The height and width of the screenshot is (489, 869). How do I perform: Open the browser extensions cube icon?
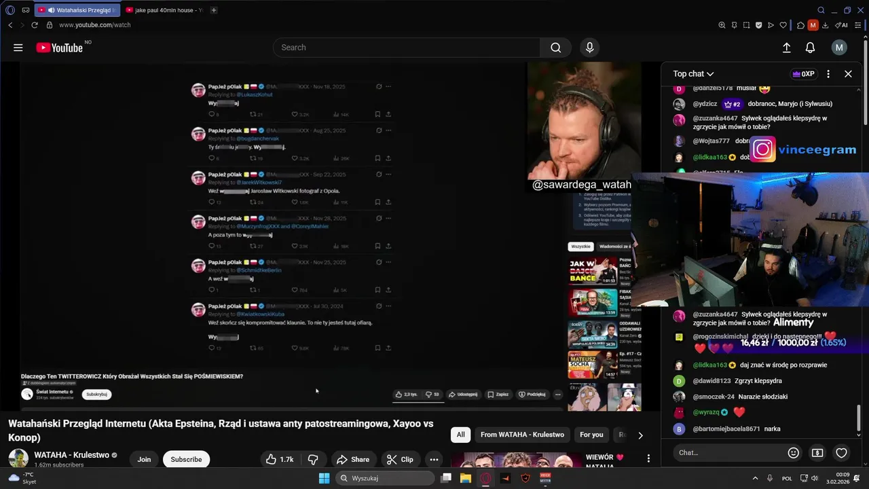[800, 25]
